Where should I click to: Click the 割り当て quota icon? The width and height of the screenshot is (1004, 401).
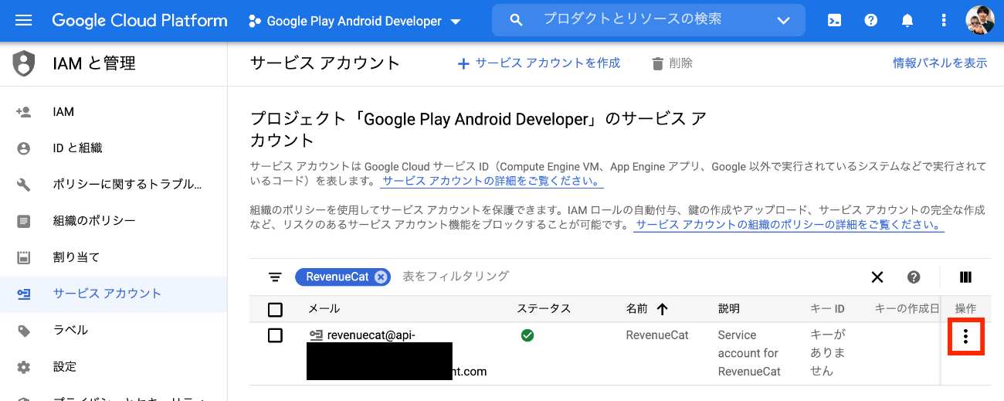24,257
